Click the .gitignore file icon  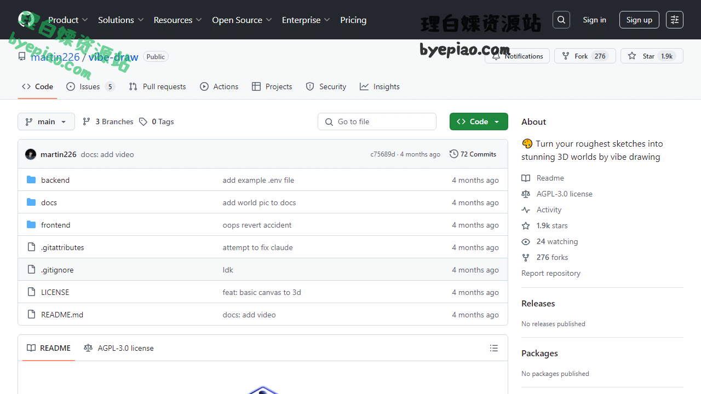(31, 270)
